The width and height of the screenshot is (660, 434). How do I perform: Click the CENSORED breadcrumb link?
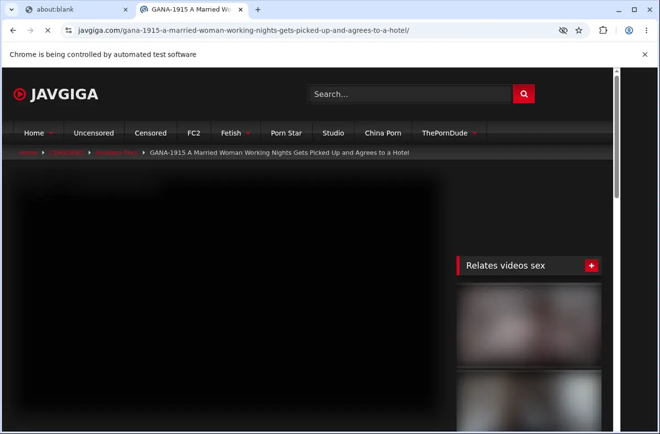(67, 153)
